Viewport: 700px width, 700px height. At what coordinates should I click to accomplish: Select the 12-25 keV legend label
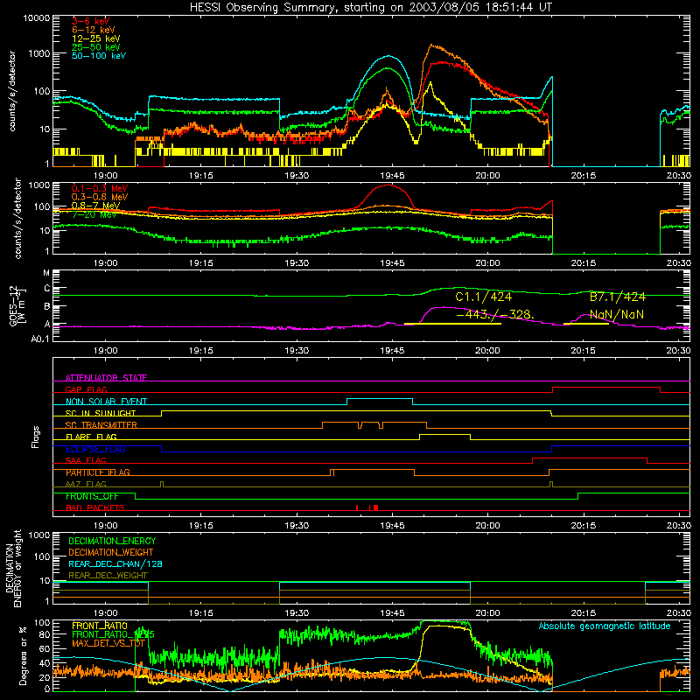[x=96, y=38]
